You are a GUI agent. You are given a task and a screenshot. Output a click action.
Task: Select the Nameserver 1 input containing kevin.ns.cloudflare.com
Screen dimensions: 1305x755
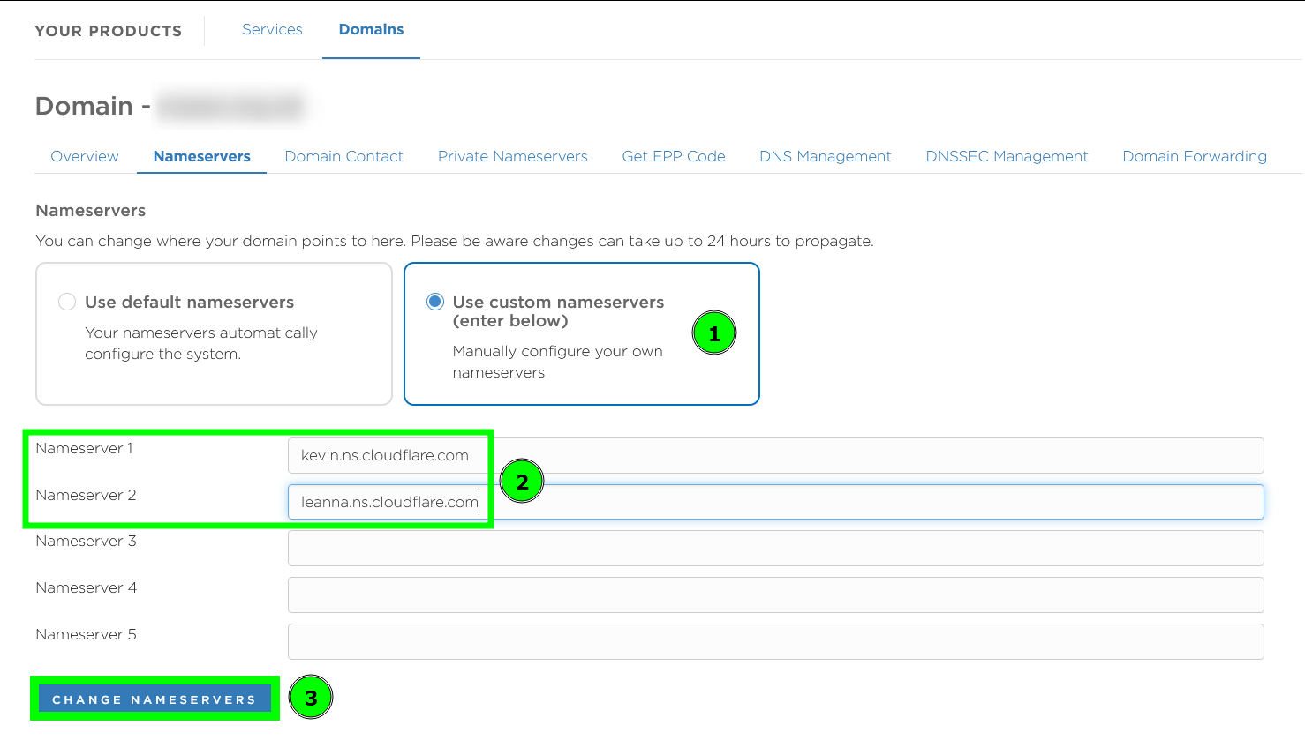tap(775, 455)
